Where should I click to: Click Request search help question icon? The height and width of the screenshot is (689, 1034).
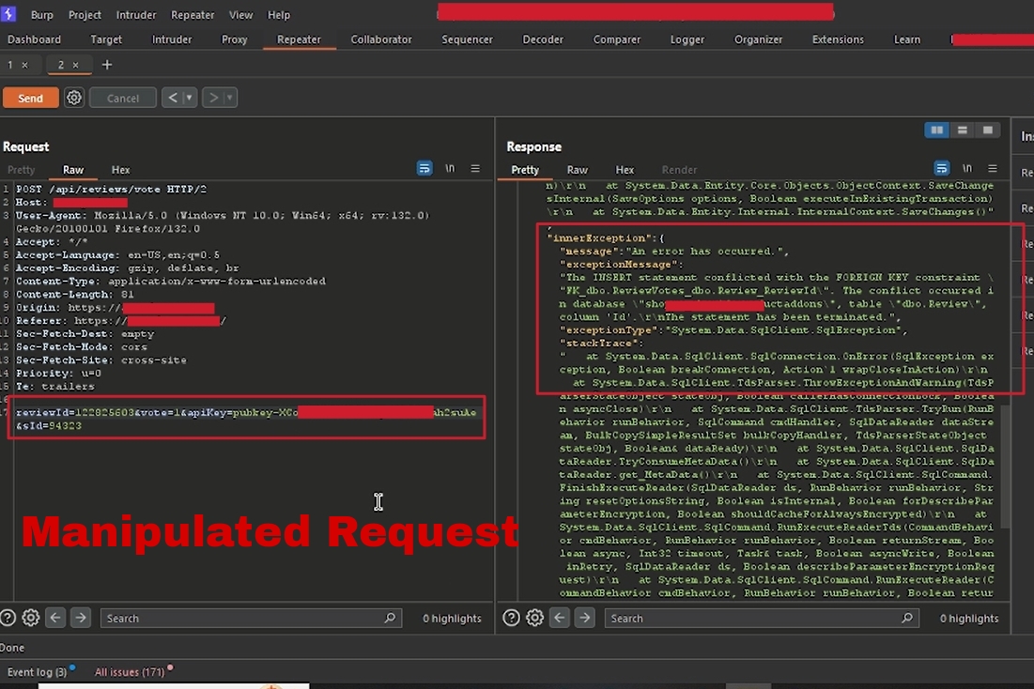coord(8,618)
